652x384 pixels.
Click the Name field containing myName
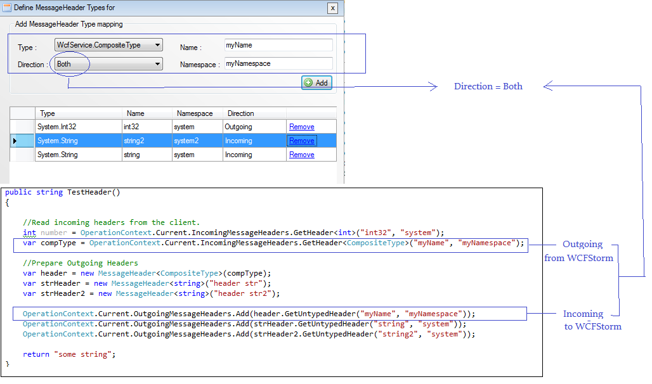(278, 45)
